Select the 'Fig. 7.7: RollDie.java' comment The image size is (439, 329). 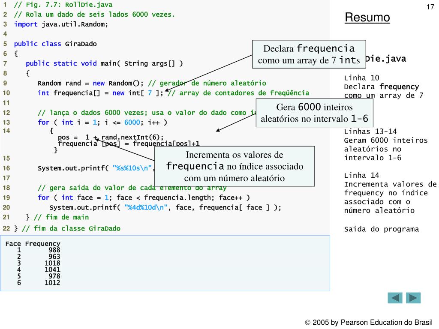63,5
